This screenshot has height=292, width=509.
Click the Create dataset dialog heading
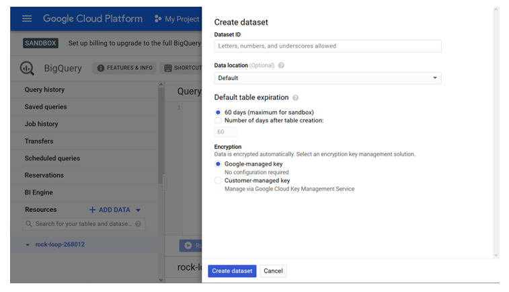[x=241, y=22]
